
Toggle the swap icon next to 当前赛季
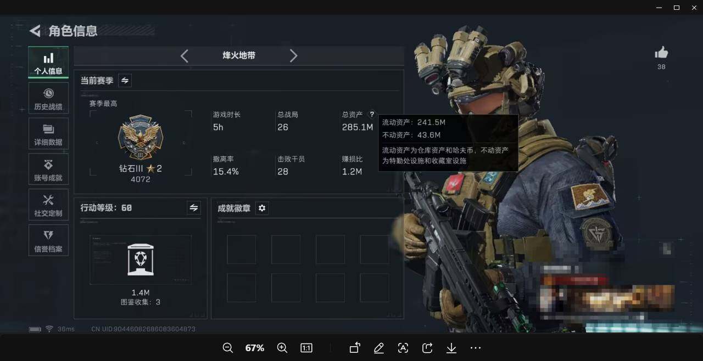[x=125, y=80]
